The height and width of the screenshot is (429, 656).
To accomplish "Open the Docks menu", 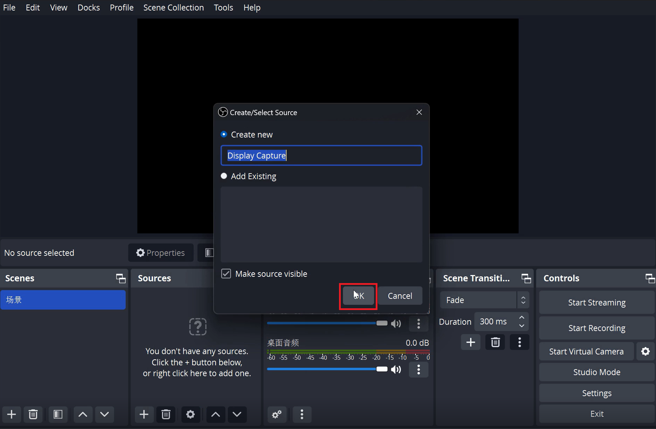I will (x=88, y=8).
